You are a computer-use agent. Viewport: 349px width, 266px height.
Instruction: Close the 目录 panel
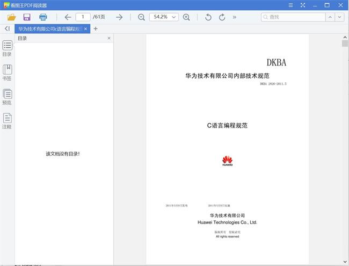[x=109, y=38]
